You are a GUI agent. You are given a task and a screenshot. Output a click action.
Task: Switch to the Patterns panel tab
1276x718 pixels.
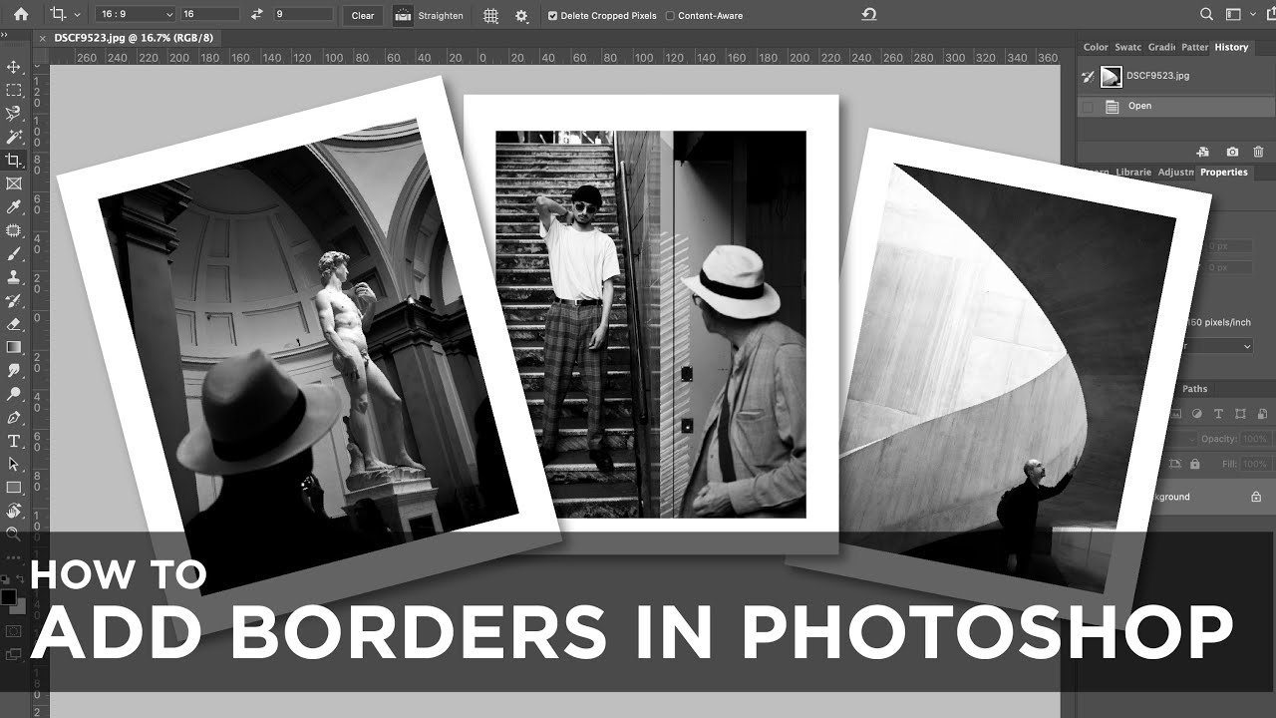click(1194, 47)
